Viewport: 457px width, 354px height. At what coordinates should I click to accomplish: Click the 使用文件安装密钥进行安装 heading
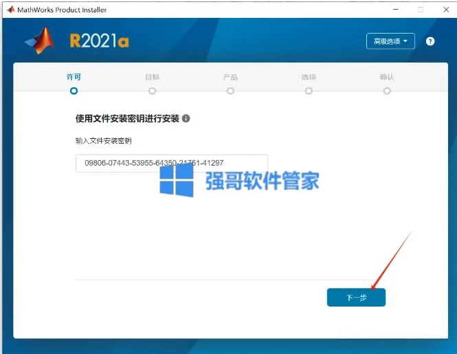tap(127, 118)
